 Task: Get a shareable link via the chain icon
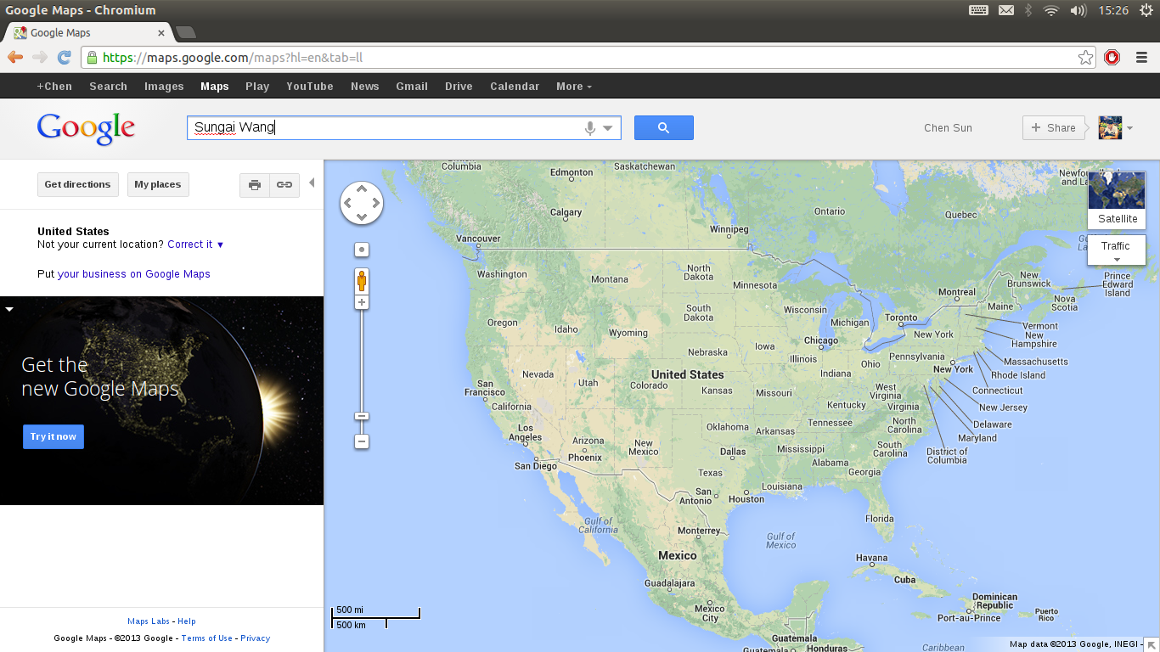click(284, 184)
